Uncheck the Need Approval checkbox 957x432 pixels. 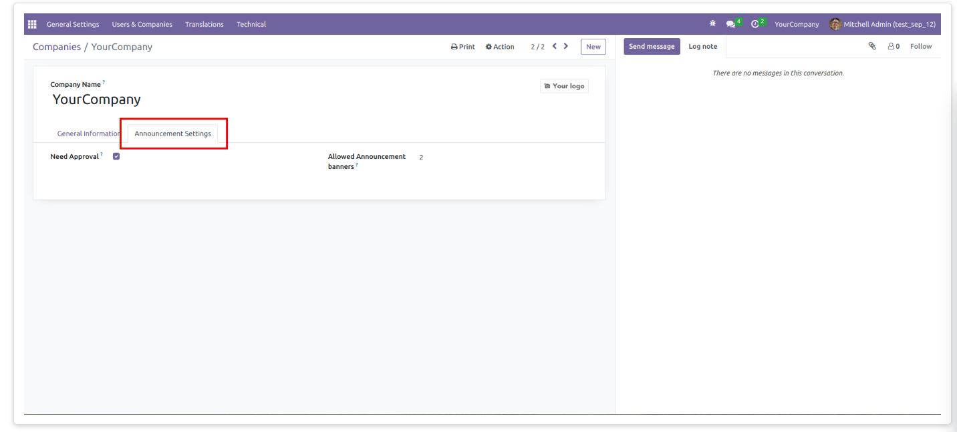pyautogui.click(x=116, y=156)
